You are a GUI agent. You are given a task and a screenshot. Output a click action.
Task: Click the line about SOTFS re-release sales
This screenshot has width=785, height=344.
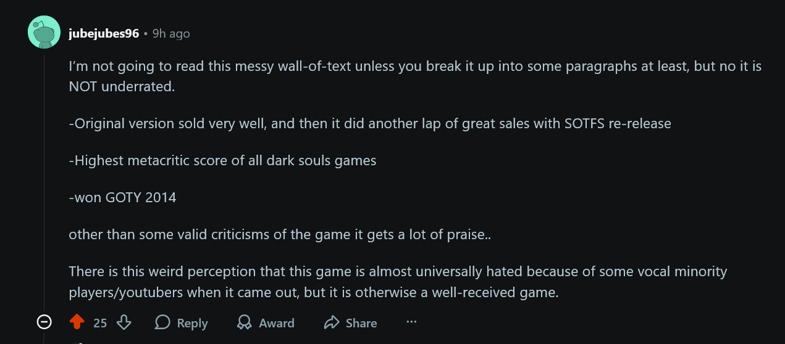(x=369, y=123)
